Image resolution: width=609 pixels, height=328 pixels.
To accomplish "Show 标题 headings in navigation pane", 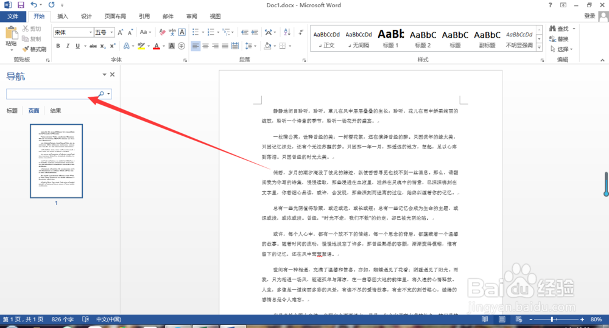I will click(12, 111).
